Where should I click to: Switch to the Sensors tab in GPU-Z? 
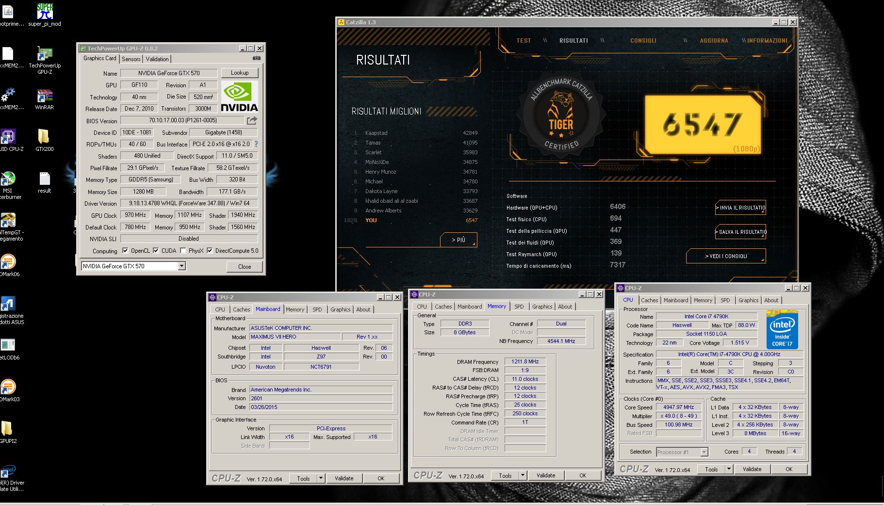131,59
